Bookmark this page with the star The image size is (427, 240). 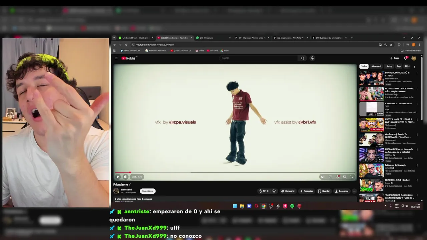(391, 45)
